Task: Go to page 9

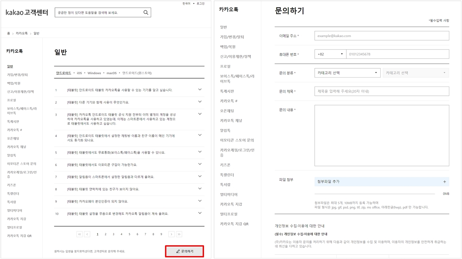Action: 161,234
